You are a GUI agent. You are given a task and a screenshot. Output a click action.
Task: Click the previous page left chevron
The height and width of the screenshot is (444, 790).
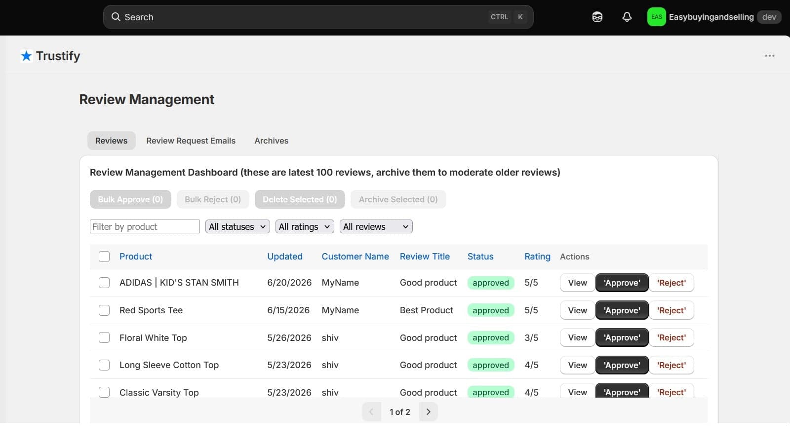point(371,411)
